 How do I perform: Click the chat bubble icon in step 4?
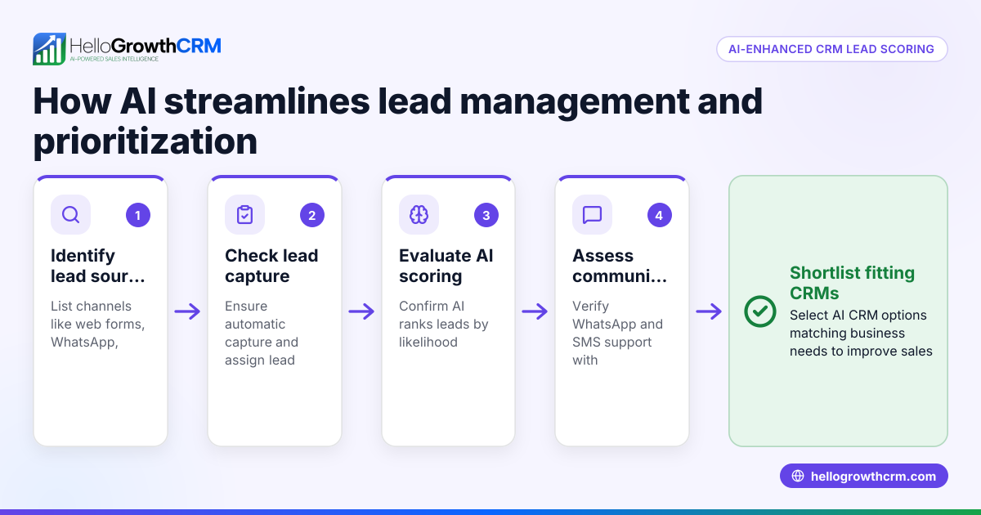coord(592,214)
